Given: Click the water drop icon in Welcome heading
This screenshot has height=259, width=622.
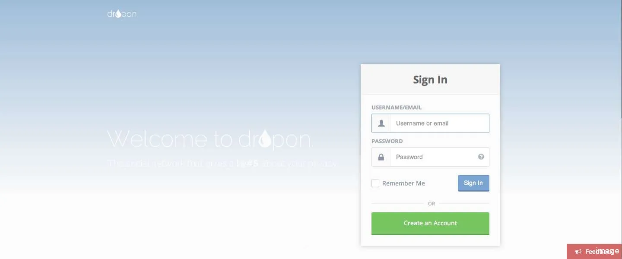Looking at the screenshot, I should (265, 139).
